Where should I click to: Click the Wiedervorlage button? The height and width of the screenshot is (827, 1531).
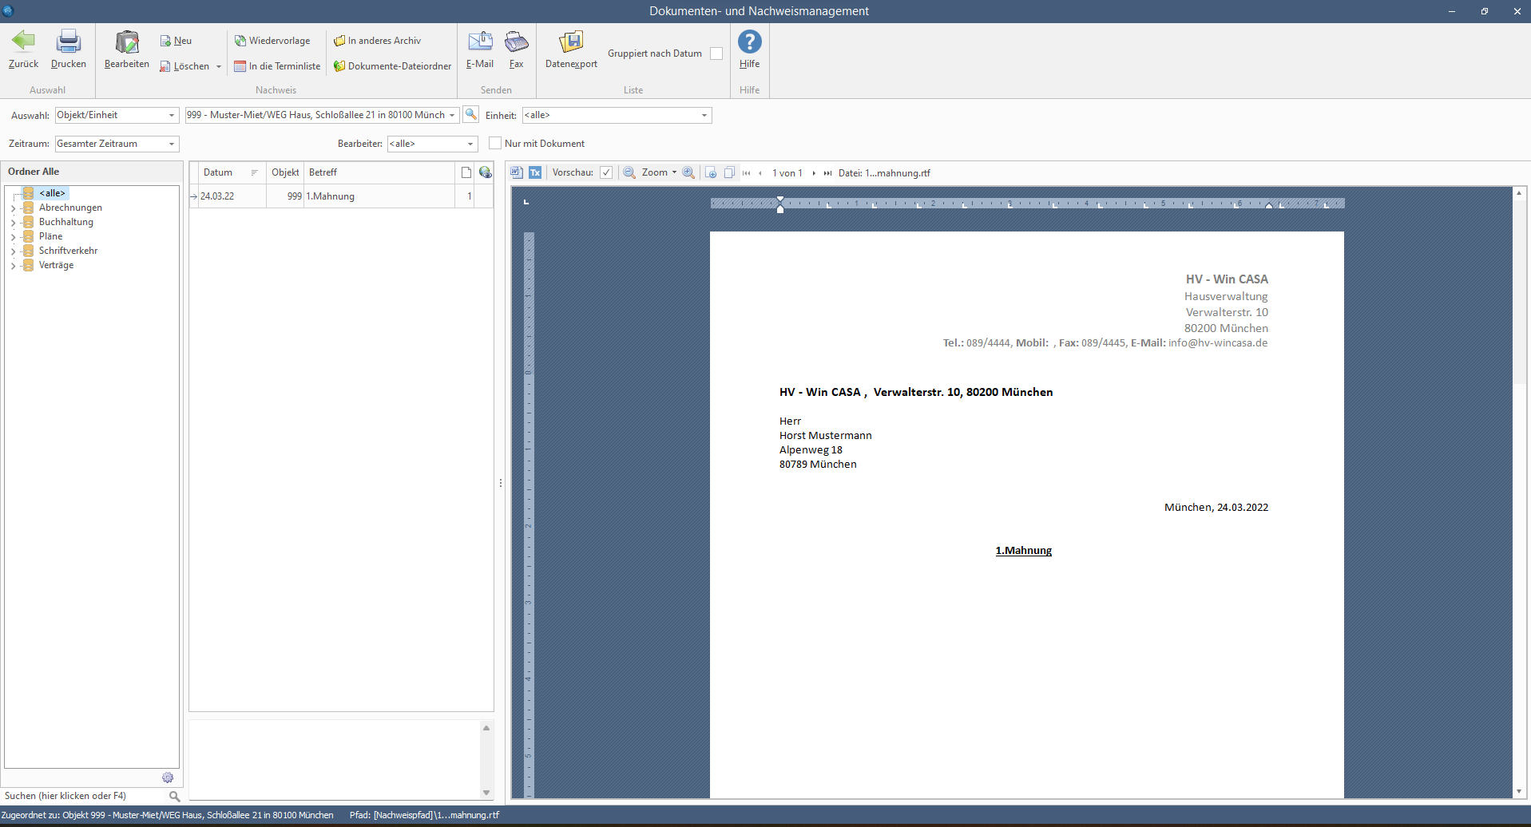pos(272,41)
